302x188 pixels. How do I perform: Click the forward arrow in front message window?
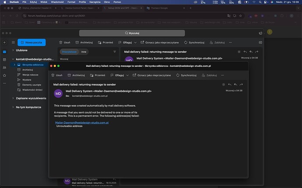tap(241, 84)
